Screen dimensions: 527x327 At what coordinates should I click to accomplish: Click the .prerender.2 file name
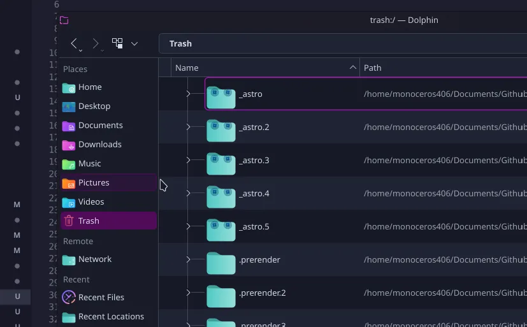pyautogui.click(x=263, y=293)
